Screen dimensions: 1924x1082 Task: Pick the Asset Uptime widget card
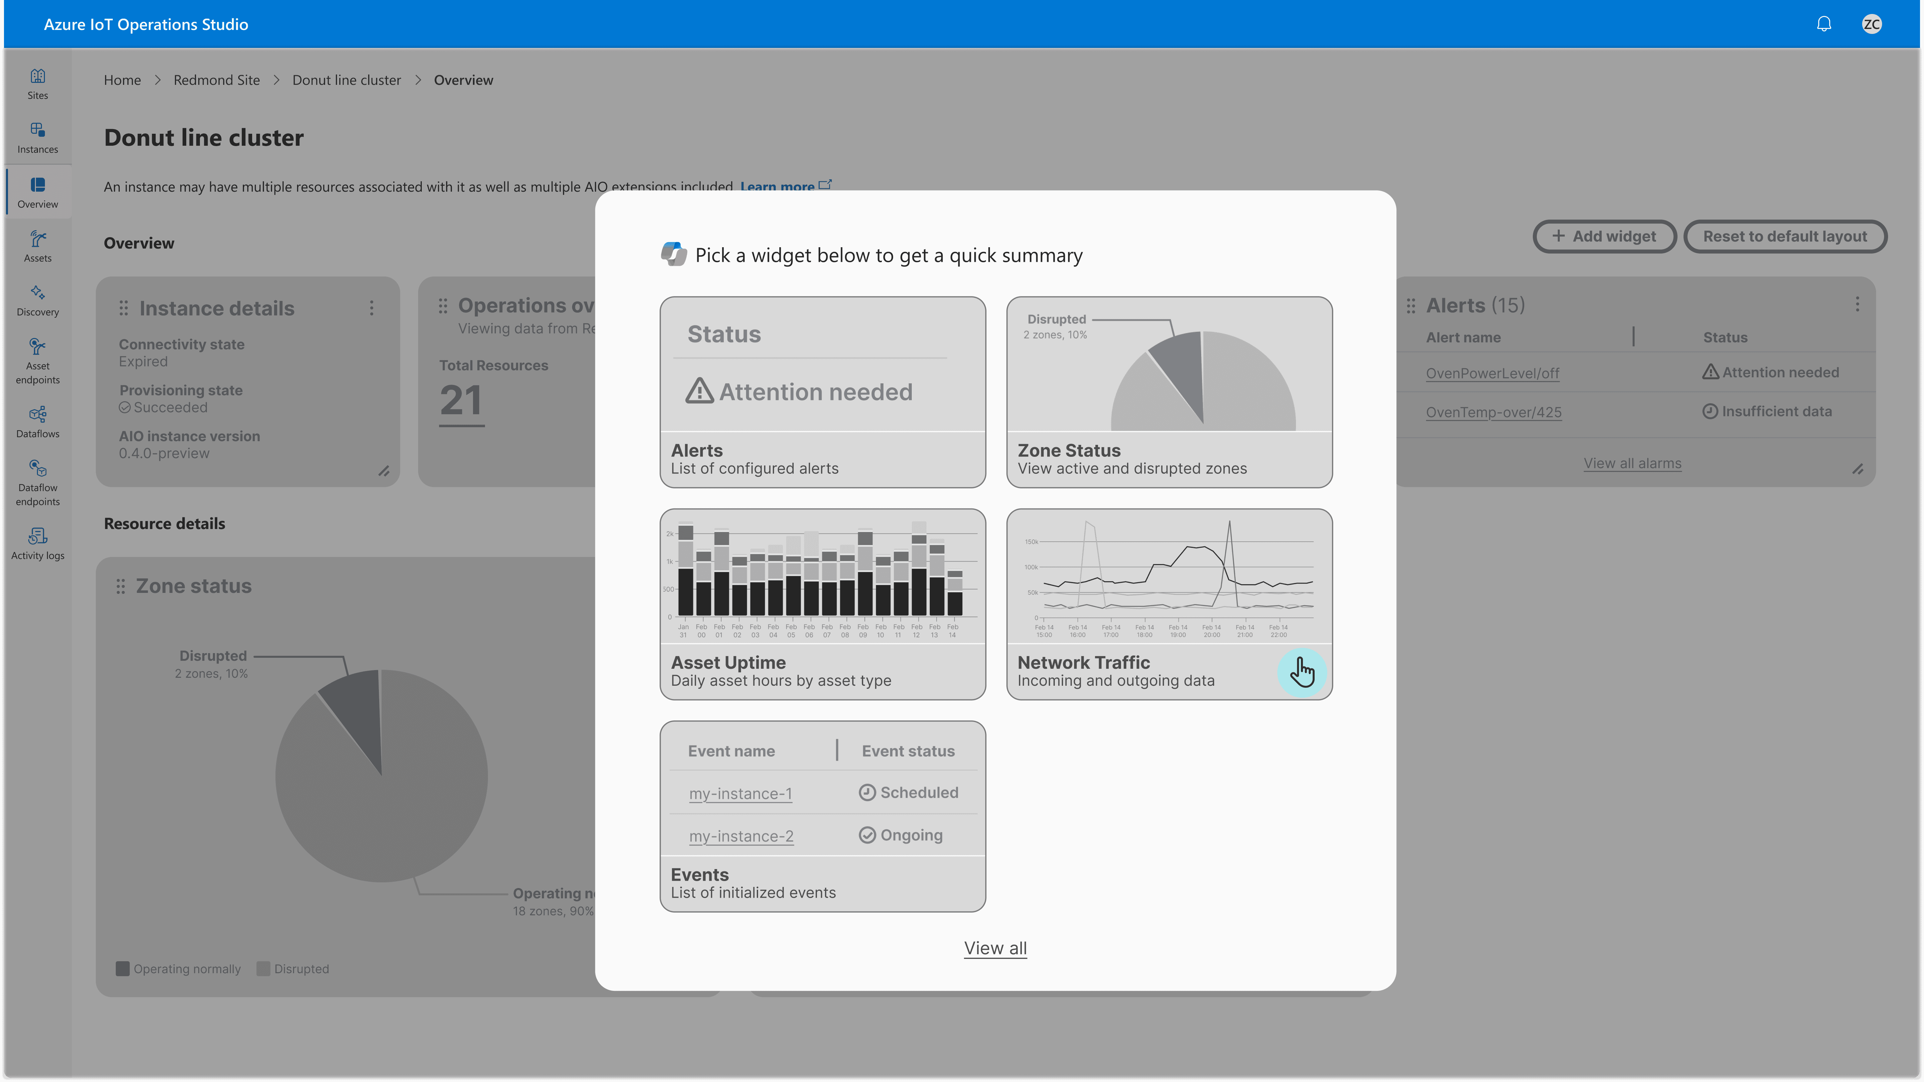822,604
